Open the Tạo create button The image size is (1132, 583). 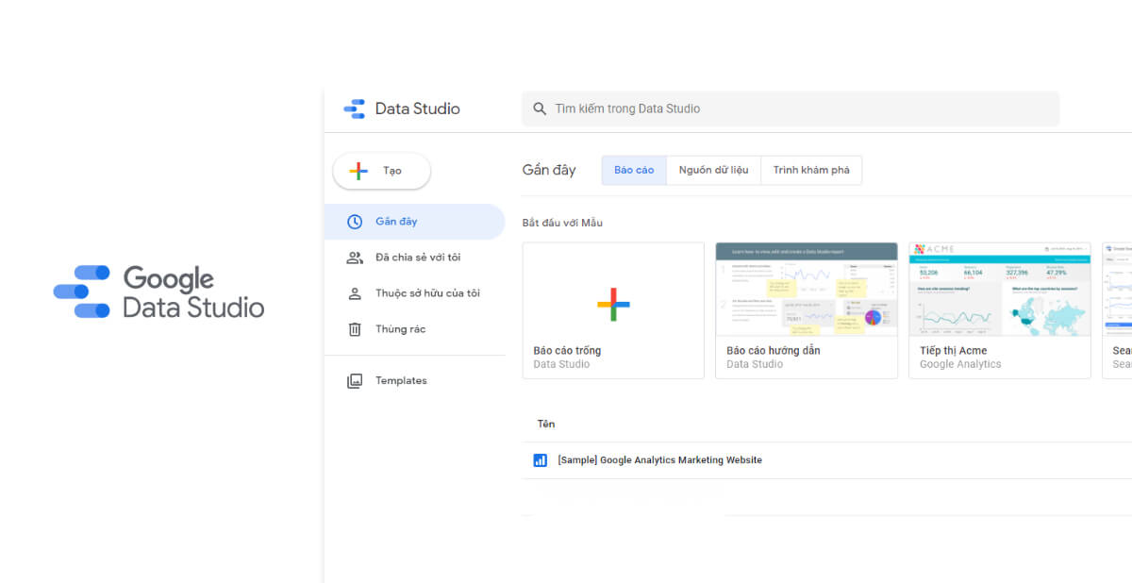coord(381,171)
